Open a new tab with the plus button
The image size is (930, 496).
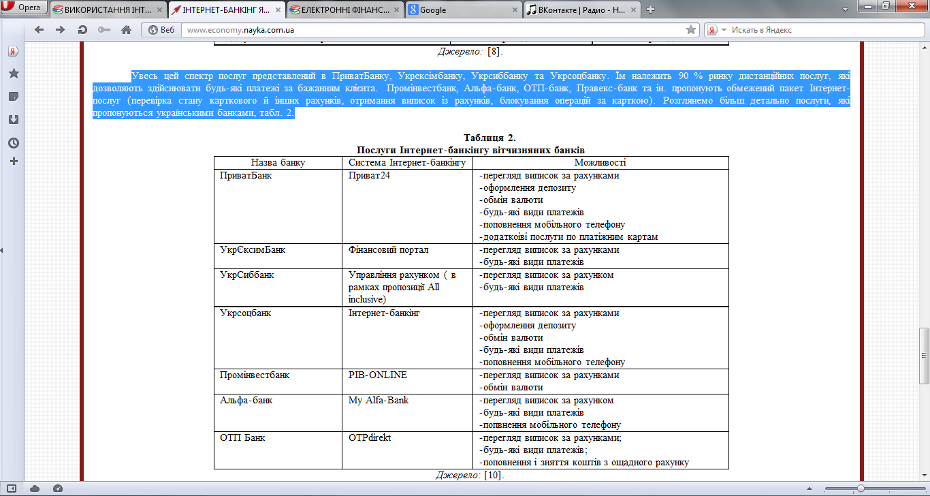[x=650, y=10]
